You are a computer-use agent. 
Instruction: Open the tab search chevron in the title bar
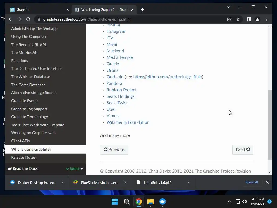[x=228, y=7]
